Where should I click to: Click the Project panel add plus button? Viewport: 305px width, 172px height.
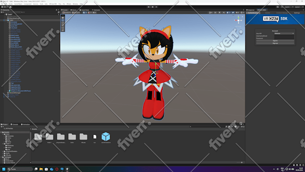click(2, 127)
